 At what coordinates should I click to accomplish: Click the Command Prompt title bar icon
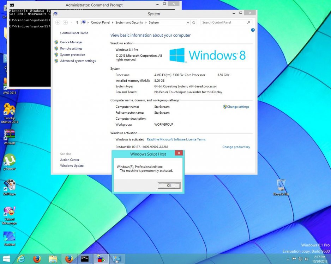pyautogui.click(x=12, y=5)
